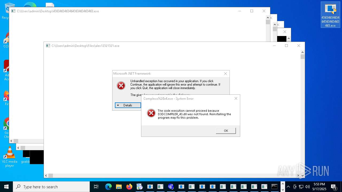This screenshot has width=342, height=192.
Task: Open the clock showing 5:53 PM
Action: click(x=320, y=187)
